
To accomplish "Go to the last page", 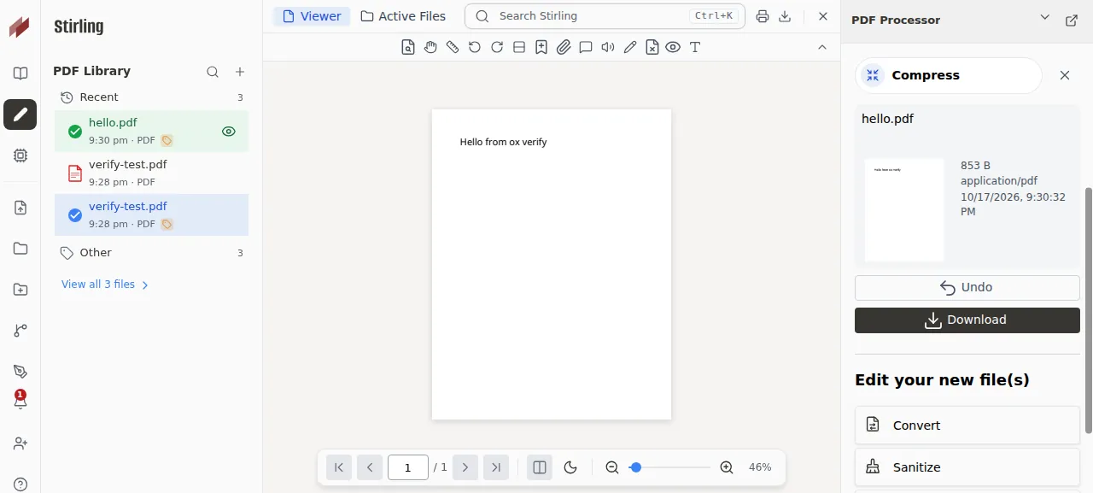I will coord(496,467).
